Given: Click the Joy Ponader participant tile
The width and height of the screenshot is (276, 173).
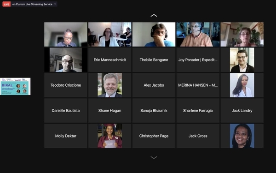Looking at the screenshot, I should (x=198, y=60).
